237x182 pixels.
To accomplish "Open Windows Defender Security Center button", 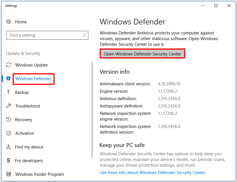I will [142, 54].
